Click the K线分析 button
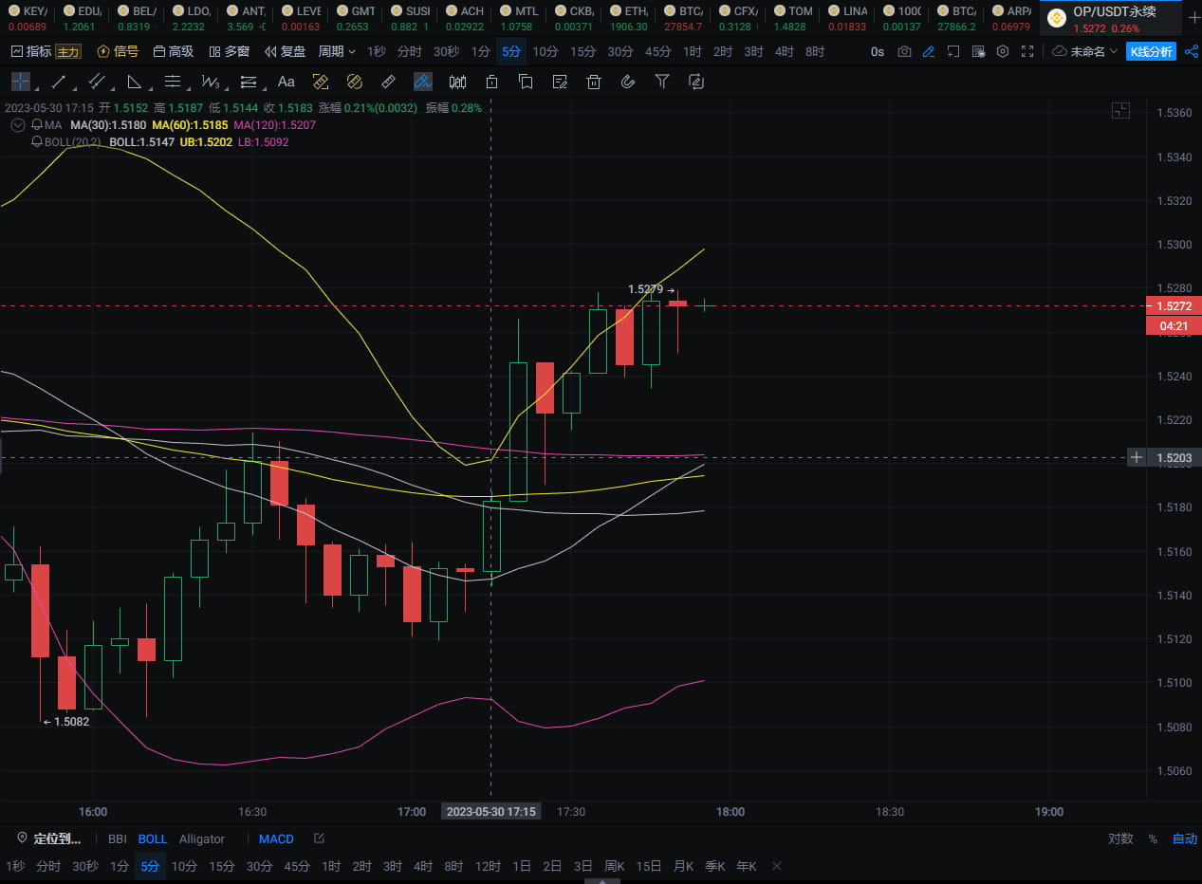Viewport: 1202px width, 884px height. tap(1150, 51)
